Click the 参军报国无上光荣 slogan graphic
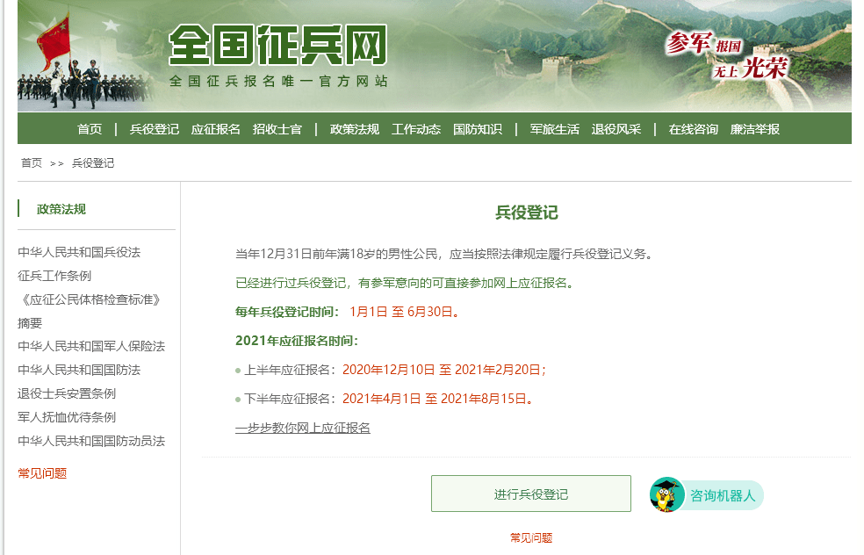Viewport: 864px width, 555px height. (x=727, y=55)
